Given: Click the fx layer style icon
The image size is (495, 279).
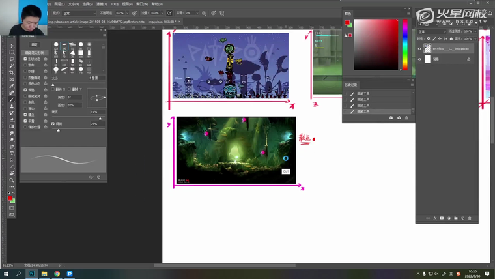Looking at the screenshot, I should tap(434, 218).
